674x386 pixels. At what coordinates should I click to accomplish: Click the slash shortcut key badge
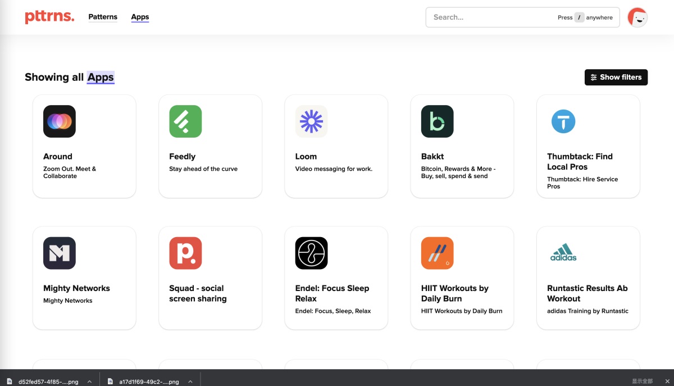[579, 17]
